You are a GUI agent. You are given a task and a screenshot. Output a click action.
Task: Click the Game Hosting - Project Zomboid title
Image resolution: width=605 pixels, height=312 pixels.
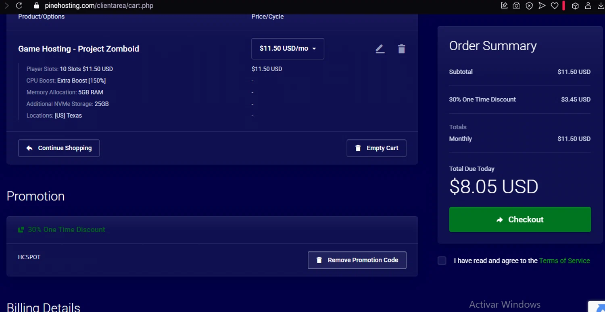point(79,49)
